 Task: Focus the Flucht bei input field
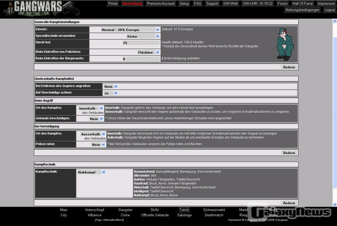point(125,43)
